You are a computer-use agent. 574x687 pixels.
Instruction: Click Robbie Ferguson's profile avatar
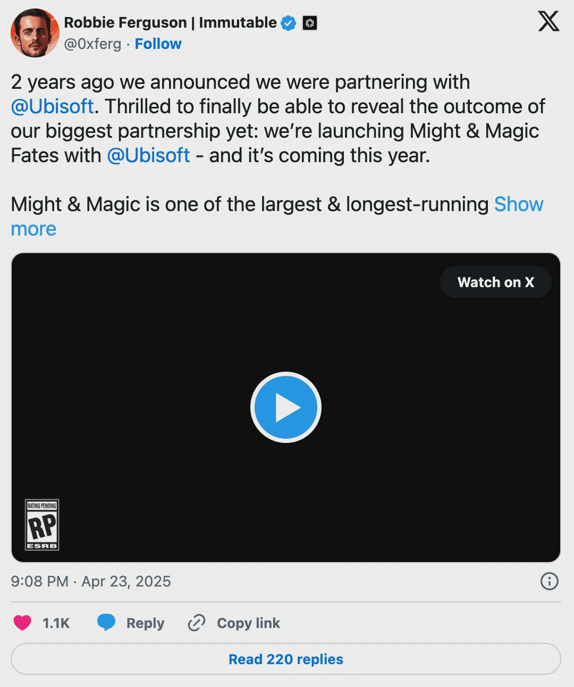coord(35,33)
